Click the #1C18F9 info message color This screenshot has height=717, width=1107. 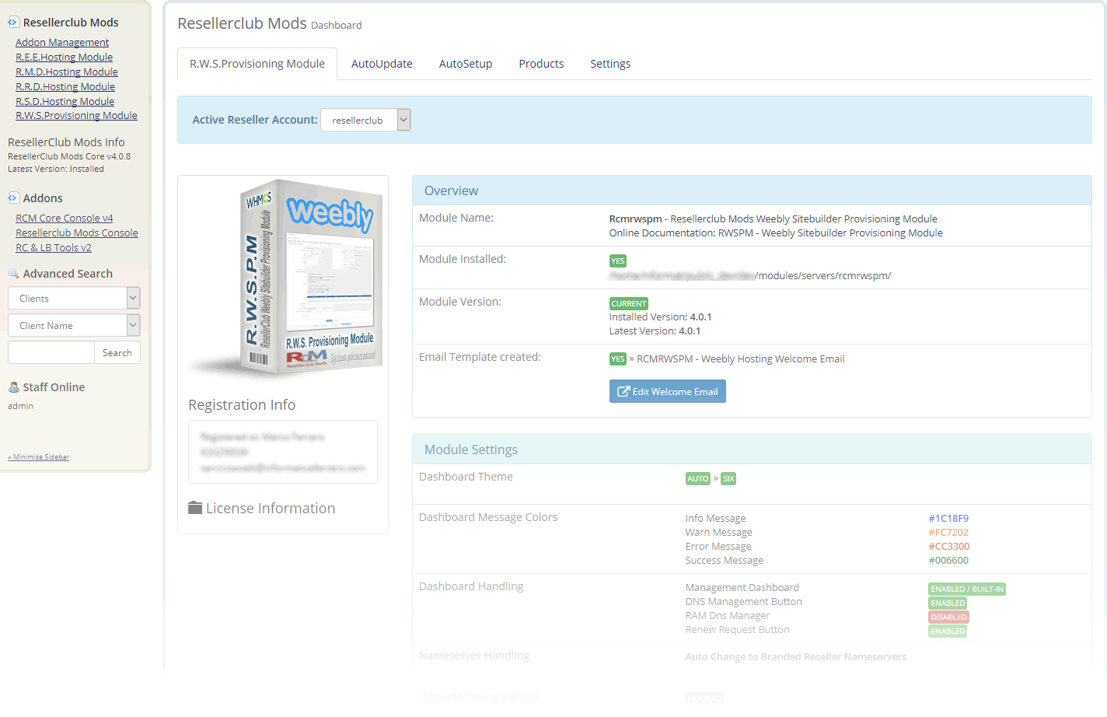click(948, 519)
